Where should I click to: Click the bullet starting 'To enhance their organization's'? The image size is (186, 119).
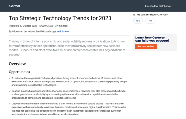click(69, 81)
